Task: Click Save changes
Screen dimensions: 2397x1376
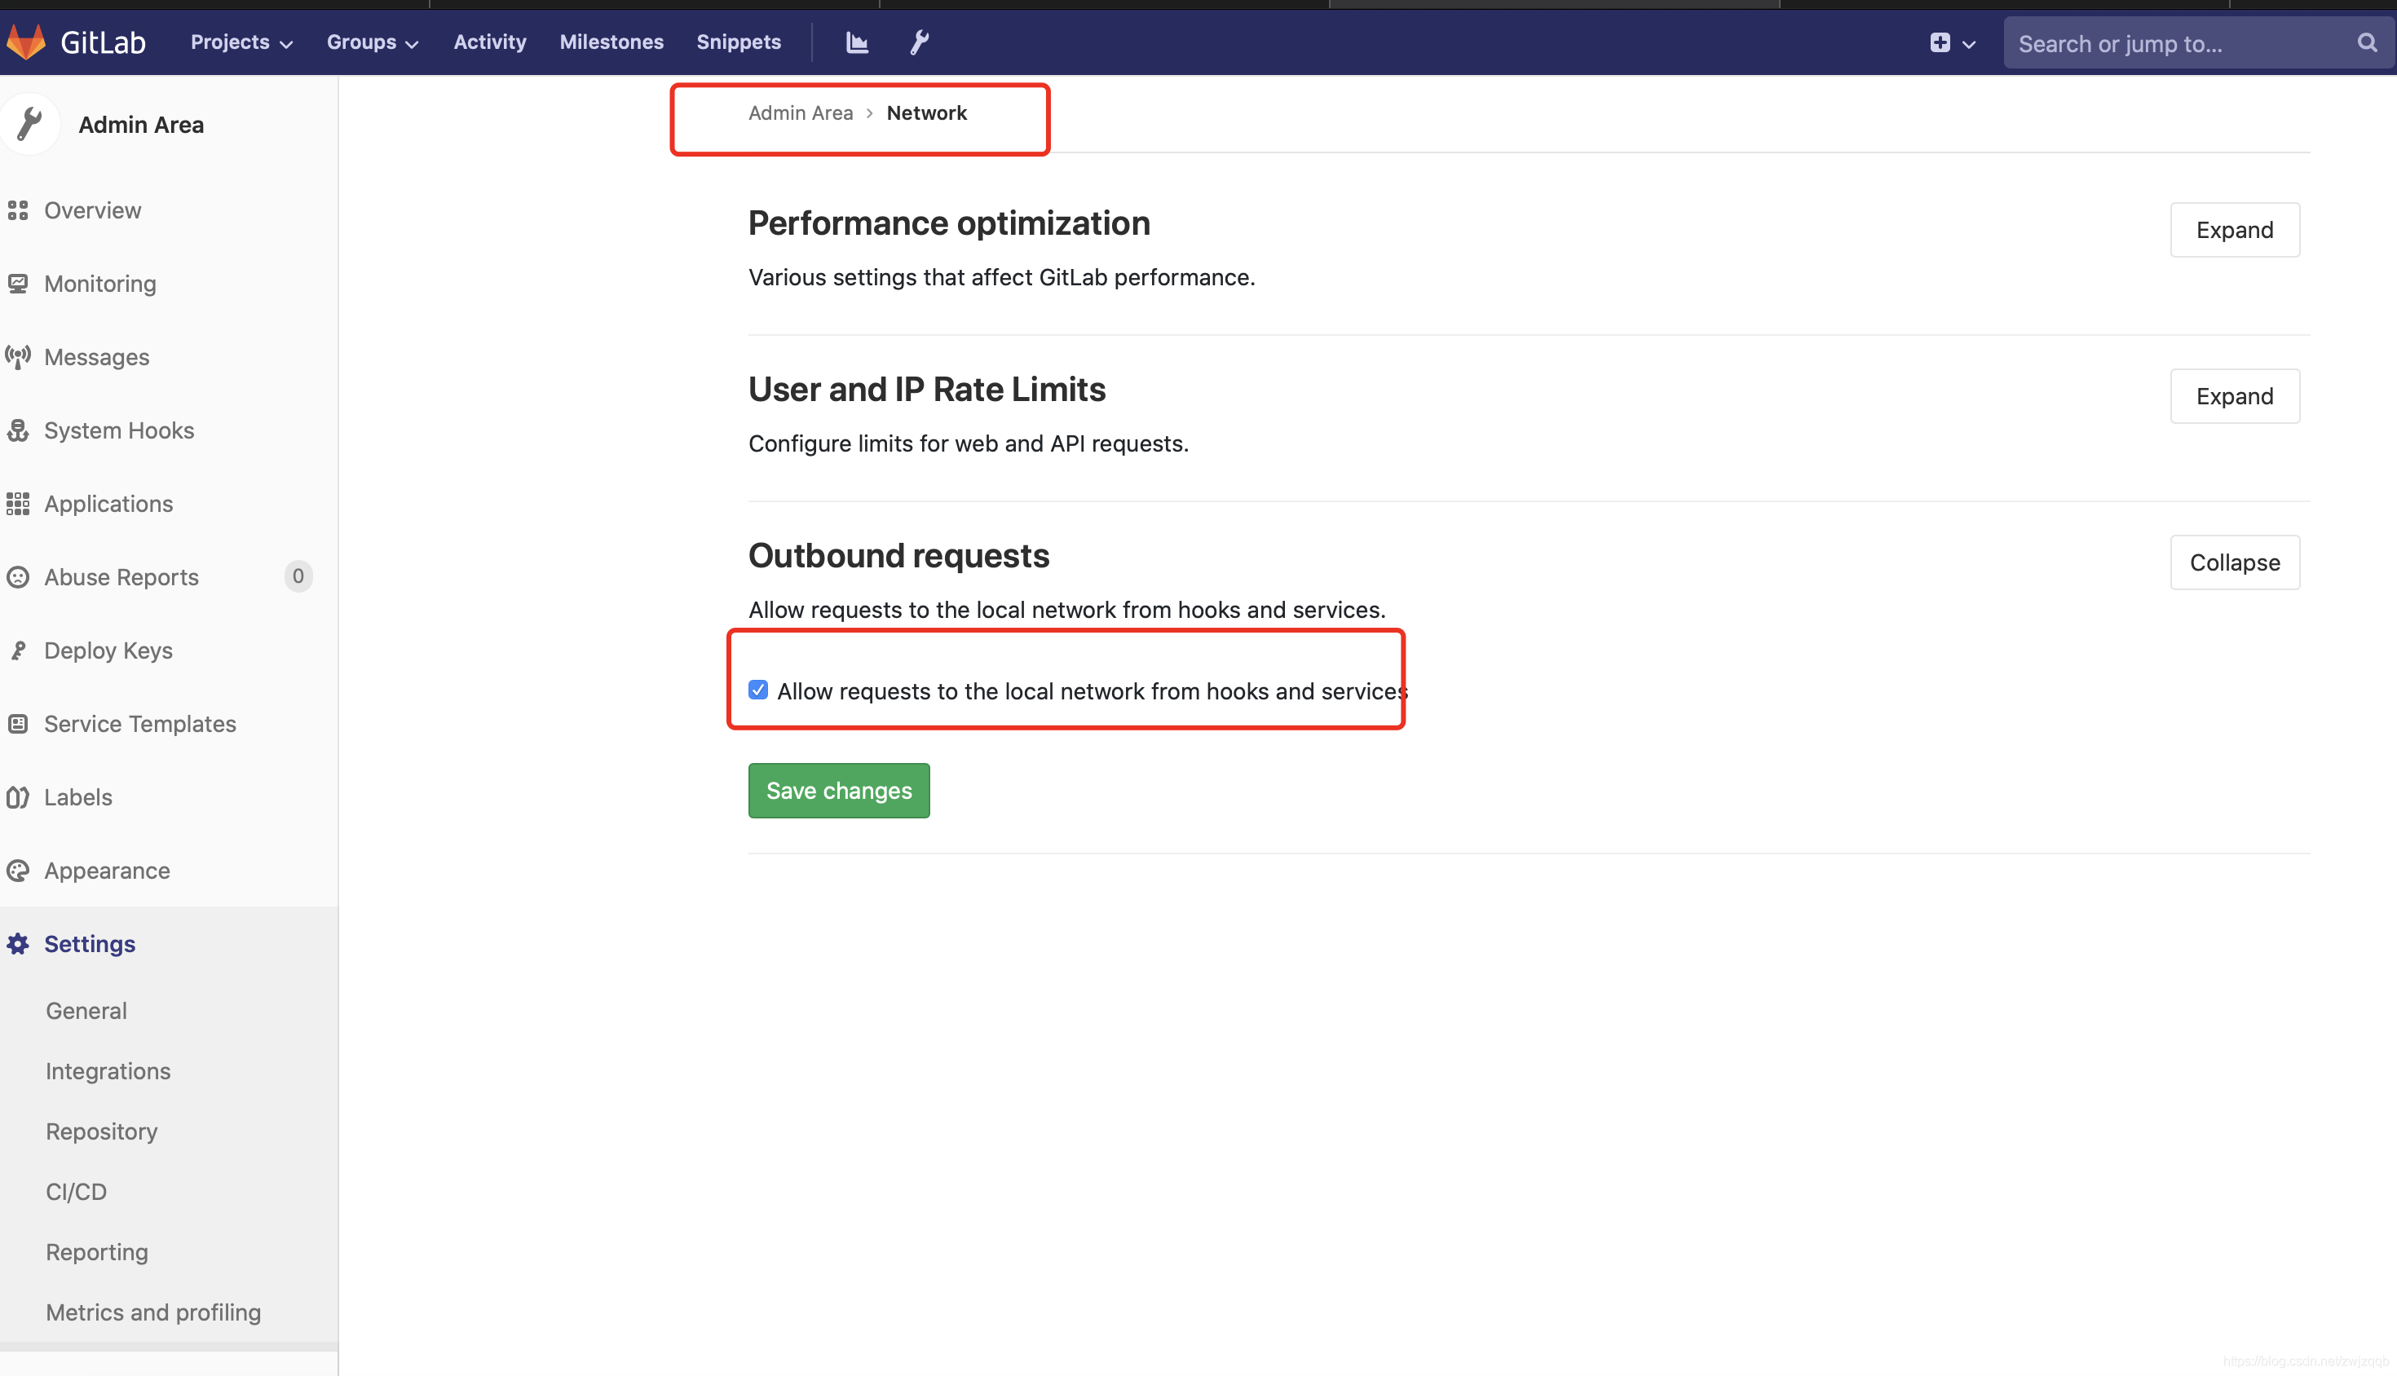Action: [838, 790]
